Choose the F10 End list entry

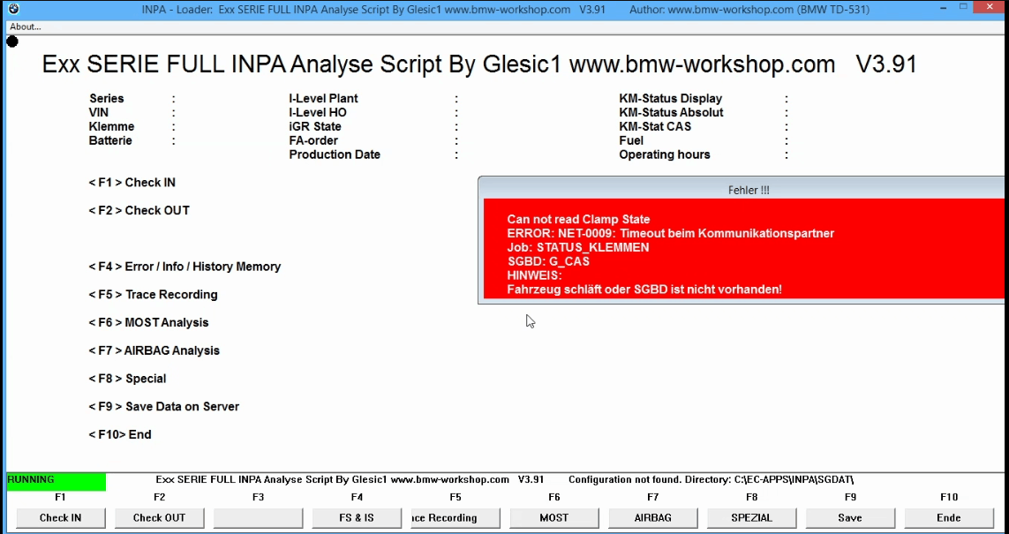point(119,435)
